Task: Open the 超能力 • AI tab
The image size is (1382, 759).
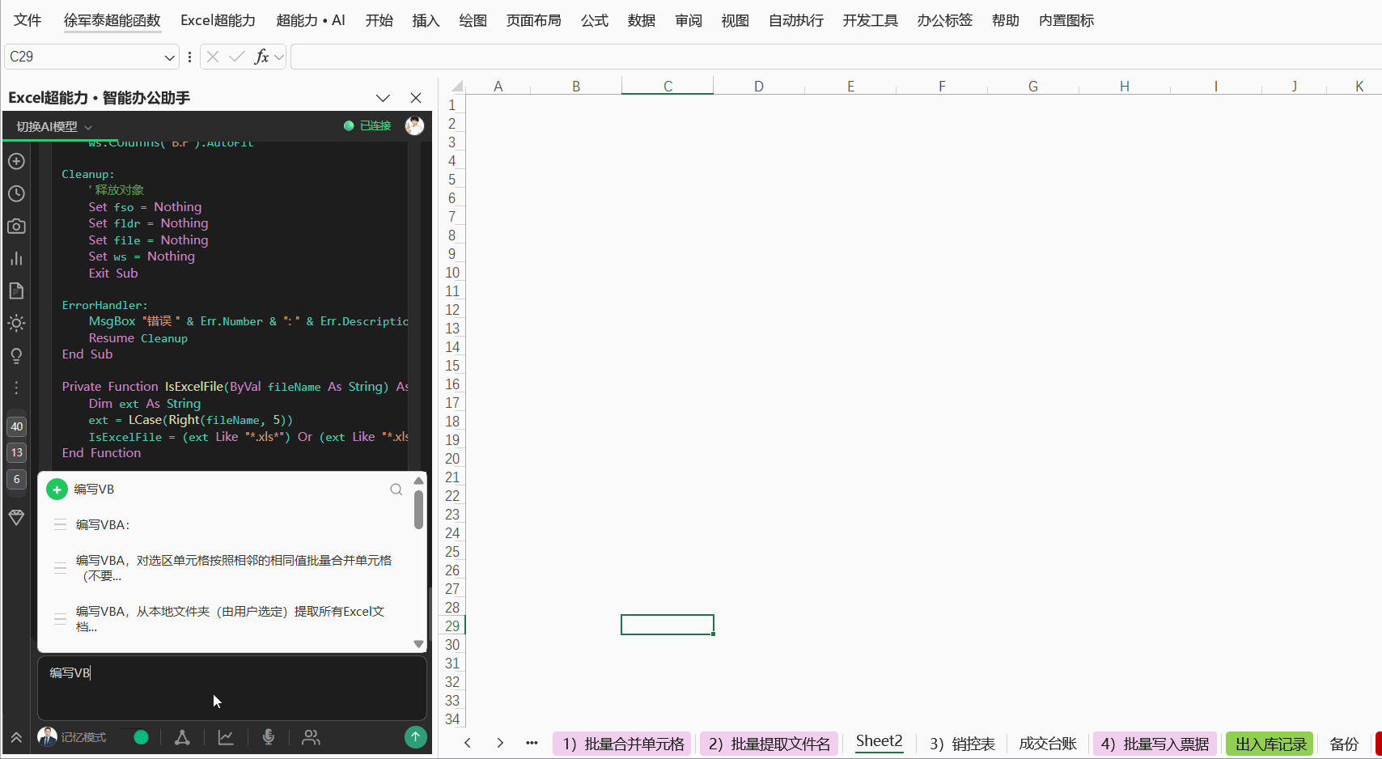Action: (x=311, y=20)
